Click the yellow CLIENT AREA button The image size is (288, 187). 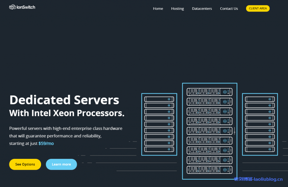(x=258, y=8)
